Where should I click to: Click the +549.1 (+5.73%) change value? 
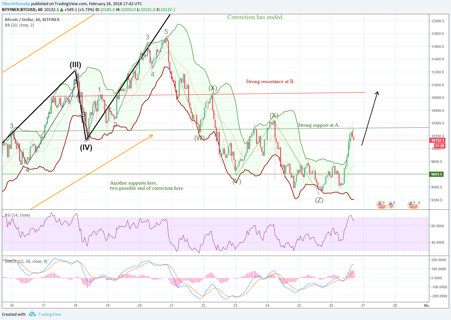(x=79, y=9)
